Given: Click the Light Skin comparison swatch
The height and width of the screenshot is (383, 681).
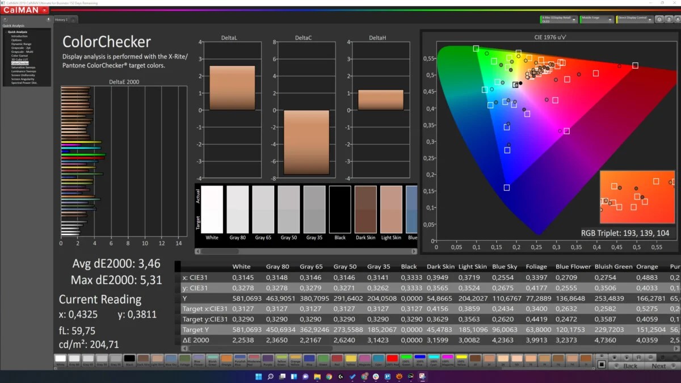Looking at the screenshot, I should (x=391, y=209).
